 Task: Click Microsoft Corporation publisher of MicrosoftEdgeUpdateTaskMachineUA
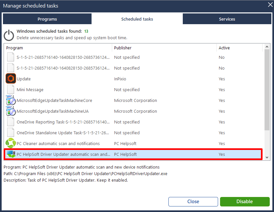click(x=135, y=111)
